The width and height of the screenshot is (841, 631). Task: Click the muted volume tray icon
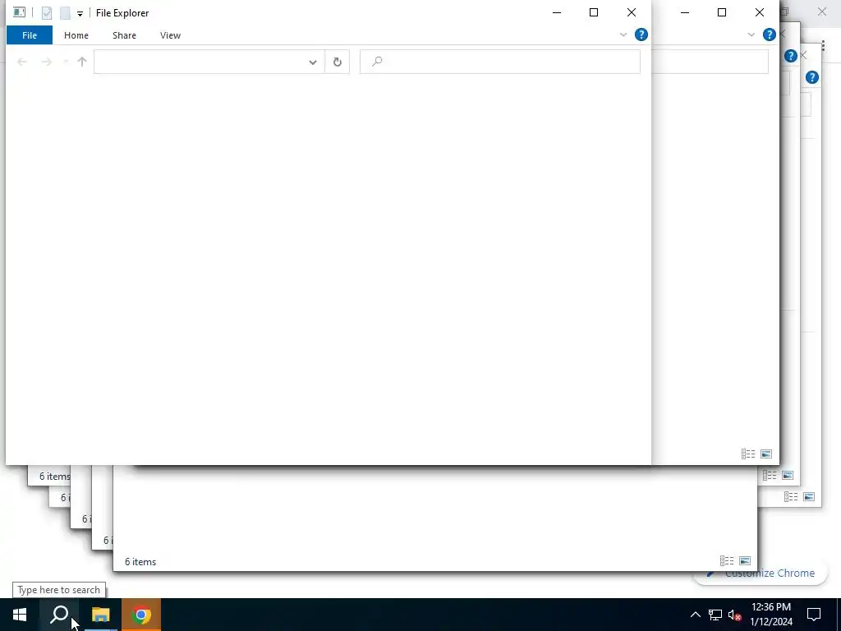pyautogui.click(x=735, y=615)
